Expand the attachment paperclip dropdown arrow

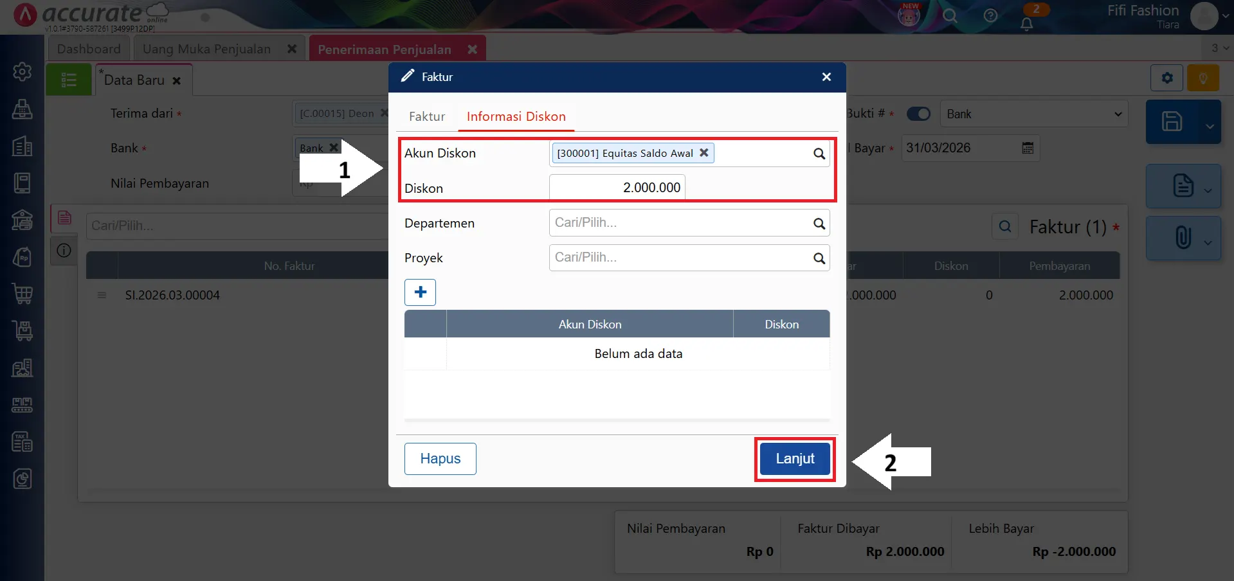(1208, 242)
